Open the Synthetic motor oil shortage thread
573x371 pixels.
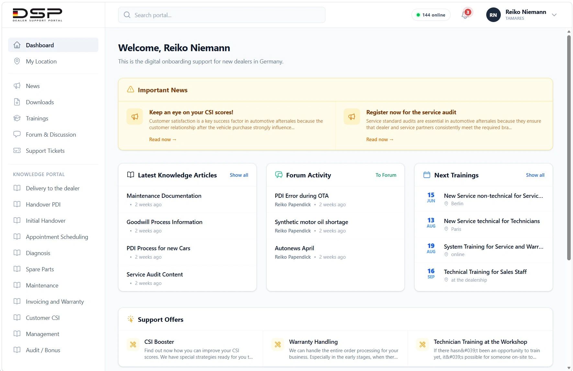pyautogui.click(x=335, y=226)
